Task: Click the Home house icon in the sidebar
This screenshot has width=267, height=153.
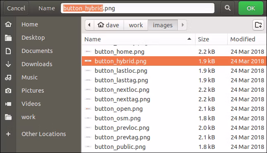Action: pos(8,24)
